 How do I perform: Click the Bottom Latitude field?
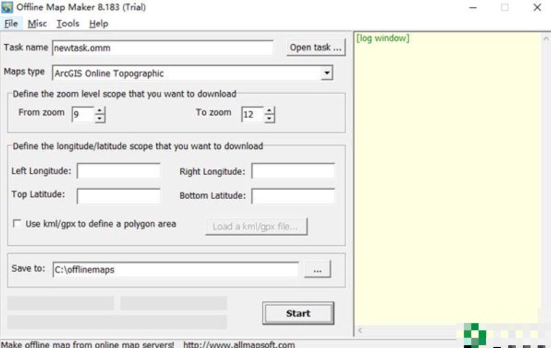pyautogui.click(x=293, y=196)
